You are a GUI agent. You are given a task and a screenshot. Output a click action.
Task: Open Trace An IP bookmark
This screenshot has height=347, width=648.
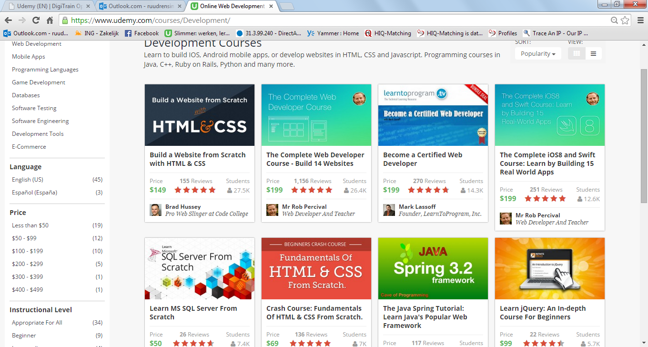556,33
